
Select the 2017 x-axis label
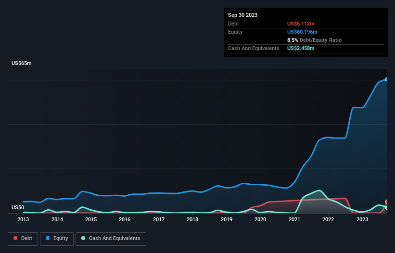click(x=159, y=219)
